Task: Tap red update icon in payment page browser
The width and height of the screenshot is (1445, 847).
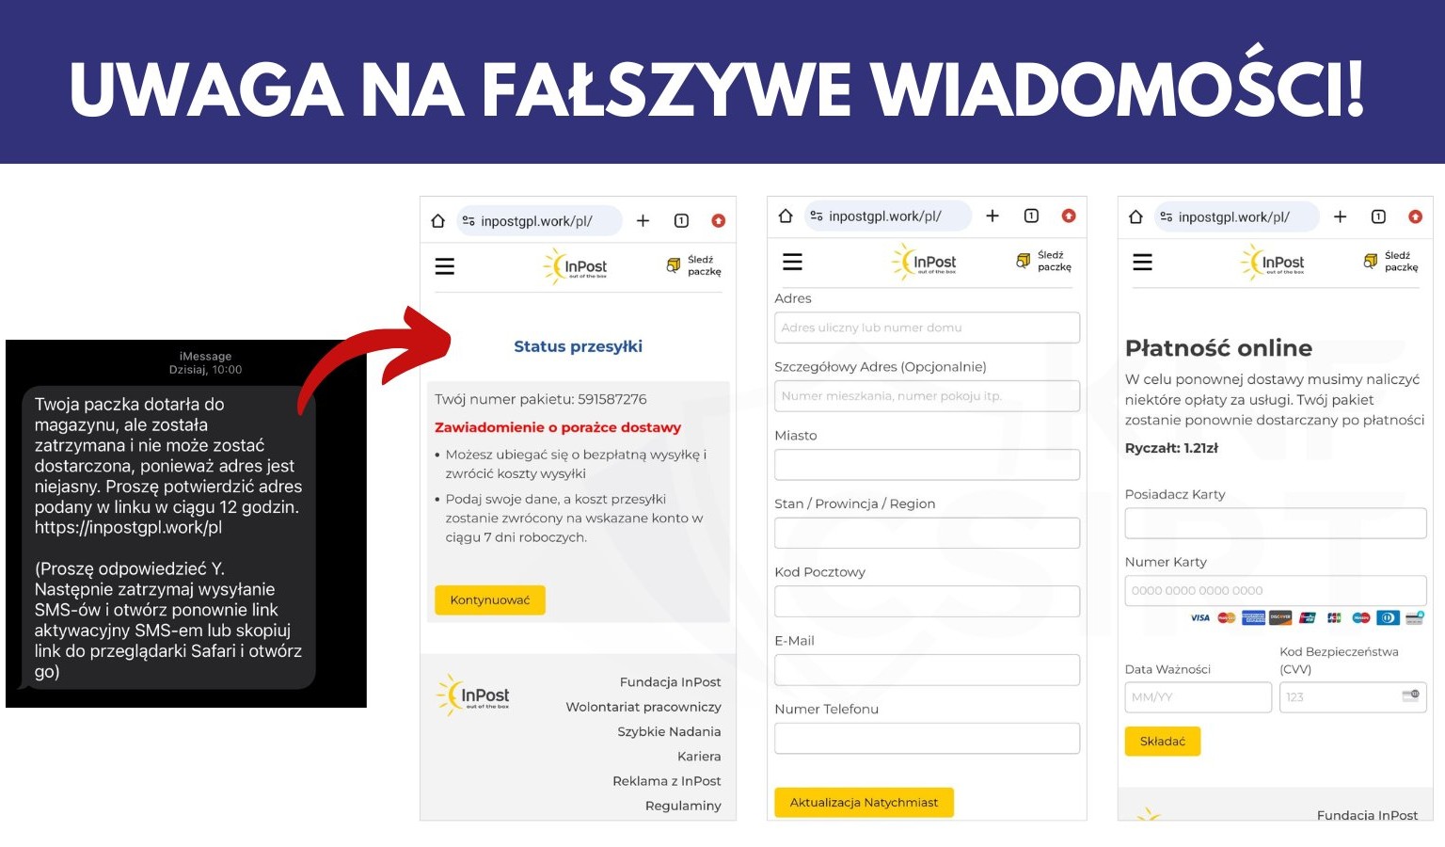Action: 1415,216
